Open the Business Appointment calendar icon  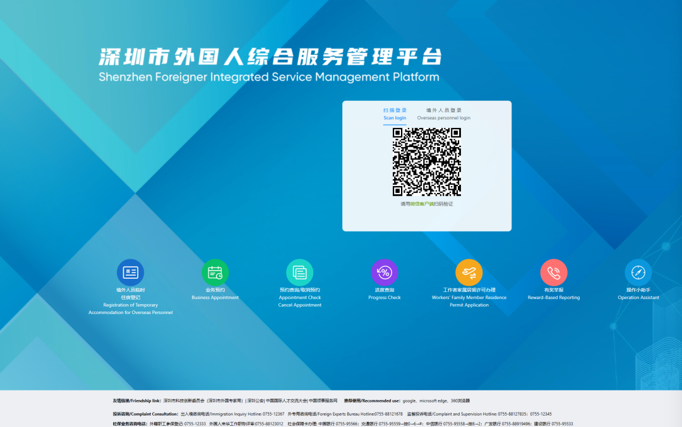click(x=215, y=272)
